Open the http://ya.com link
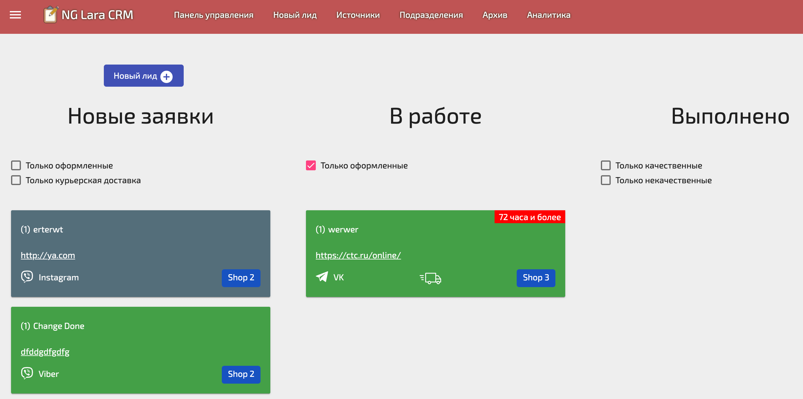 48,255
